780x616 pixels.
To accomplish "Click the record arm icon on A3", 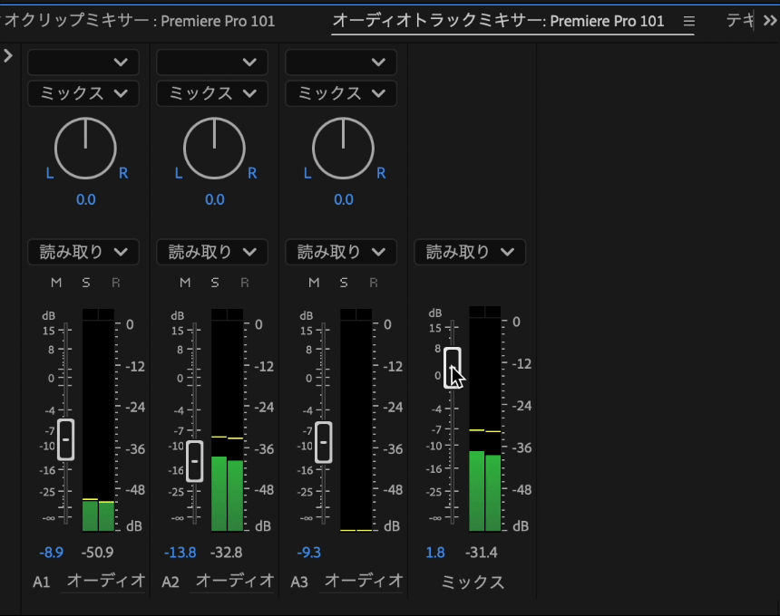I will 372,282.
